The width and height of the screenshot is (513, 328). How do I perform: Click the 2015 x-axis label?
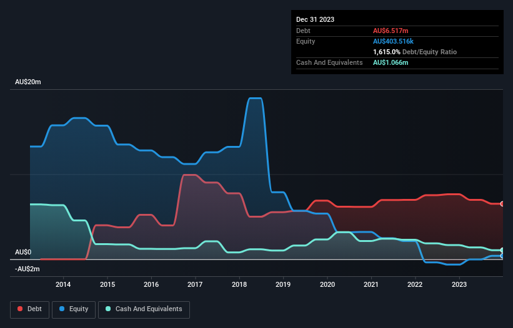coord(107,284)
